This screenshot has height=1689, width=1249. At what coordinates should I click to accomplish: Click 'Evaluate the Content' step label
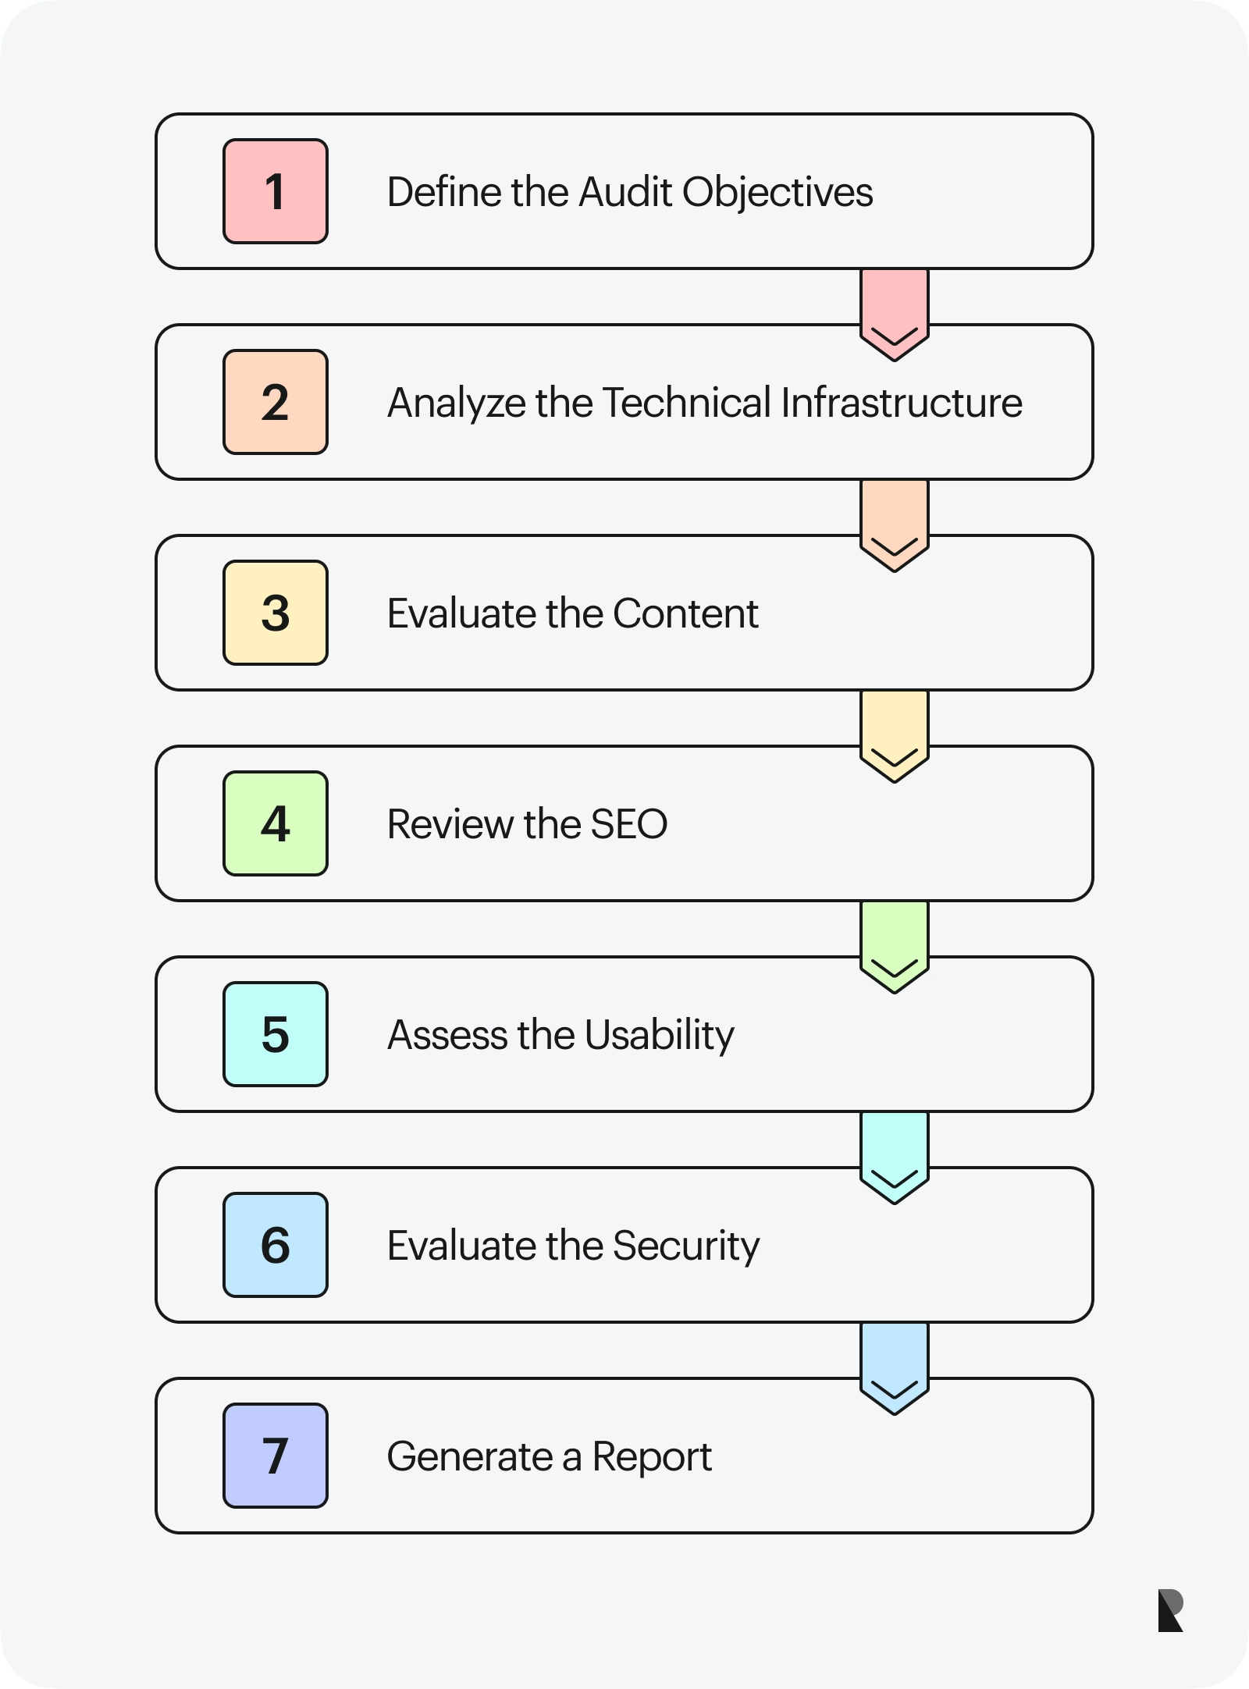point(572,613)
